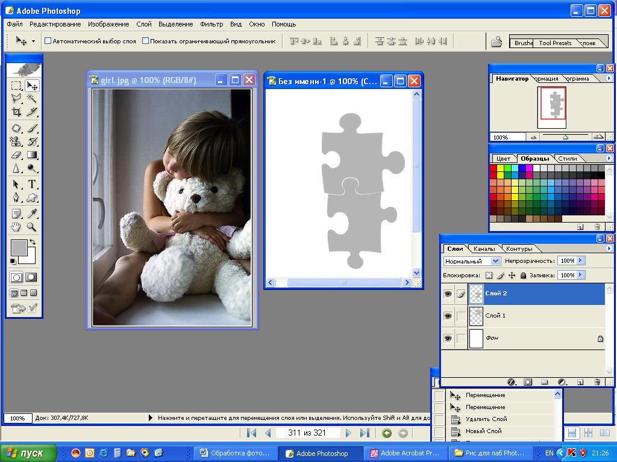Select the Polygonal Lasso tool
The height and width of the screenshot is (462, 617).
point(16,98)
